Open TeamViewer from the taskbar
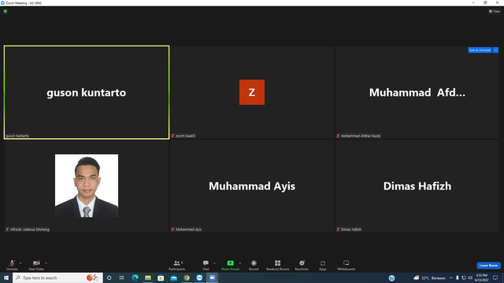The width and height of the screenshot is (504, 283). [199, 277]
